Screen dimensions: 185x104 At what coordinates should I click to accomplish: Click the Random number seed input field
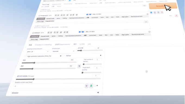point(49,86)
